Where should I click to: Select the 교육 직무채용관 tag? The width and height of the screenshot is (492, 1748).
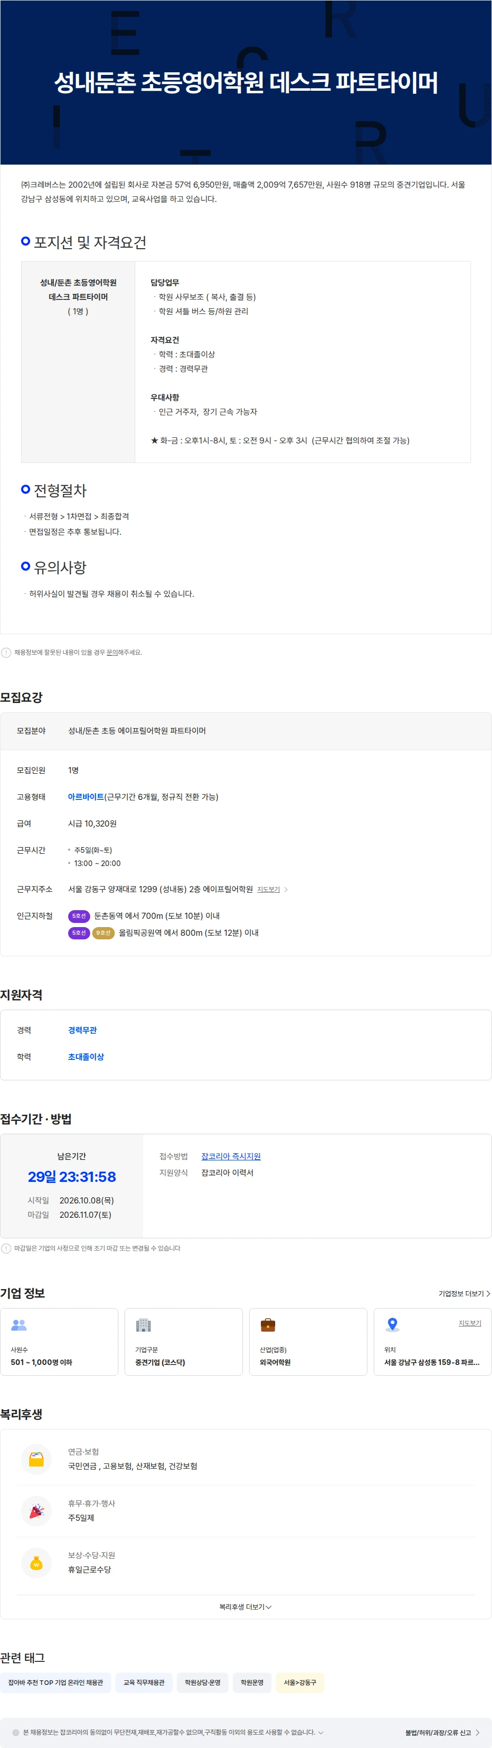pyautogui.click(x=144, y=1682)
